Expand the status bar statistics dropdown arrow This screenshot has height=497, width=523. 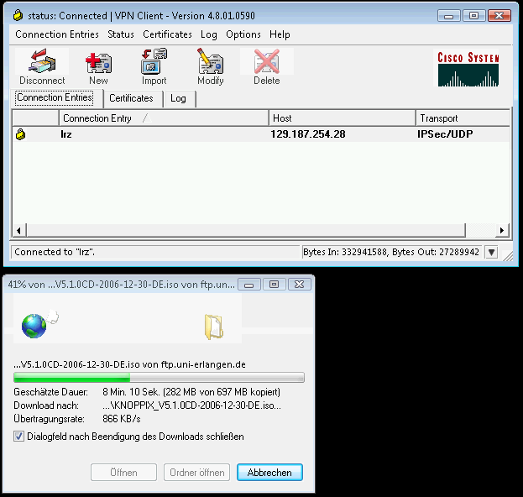point(492,252)
